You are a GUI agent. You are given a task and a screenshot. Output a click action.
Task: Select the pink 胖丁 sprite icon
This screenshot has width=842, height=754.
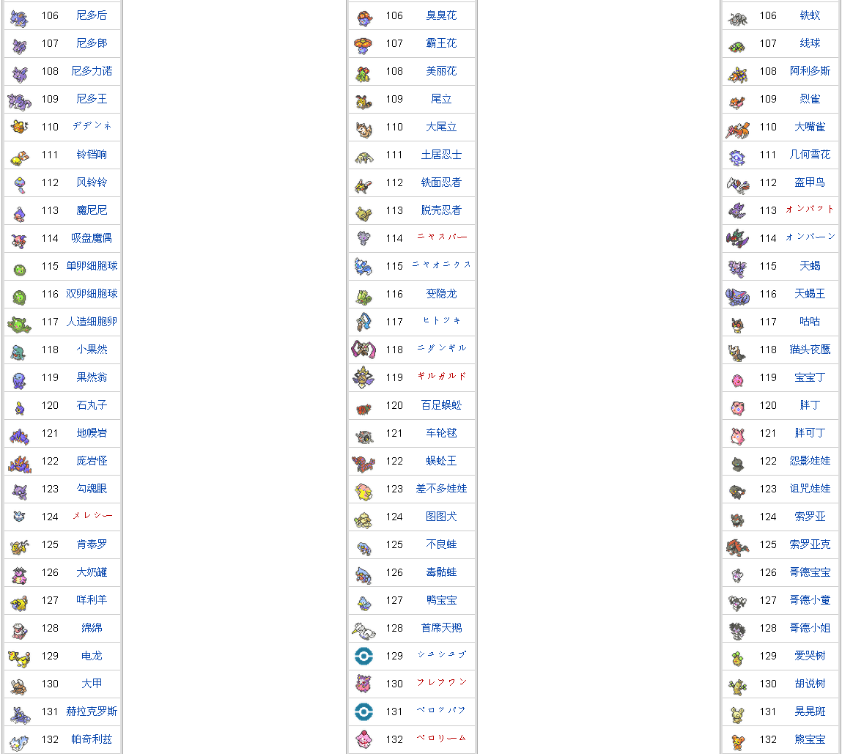click(737, 406)
